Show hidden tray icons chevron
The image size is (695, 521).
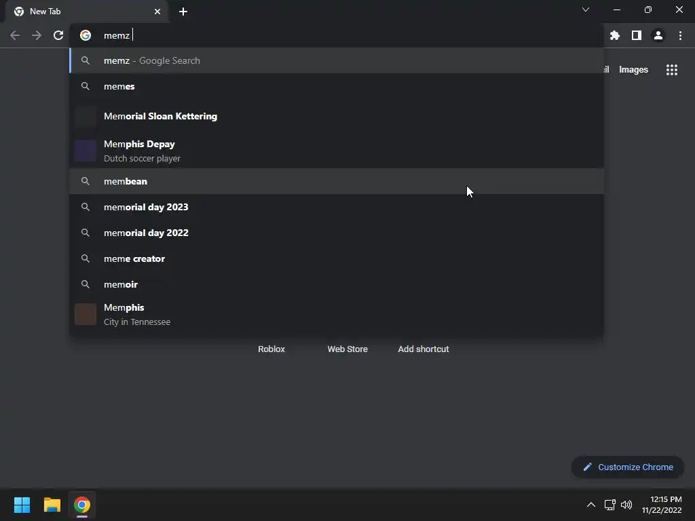tap(591, 505)
